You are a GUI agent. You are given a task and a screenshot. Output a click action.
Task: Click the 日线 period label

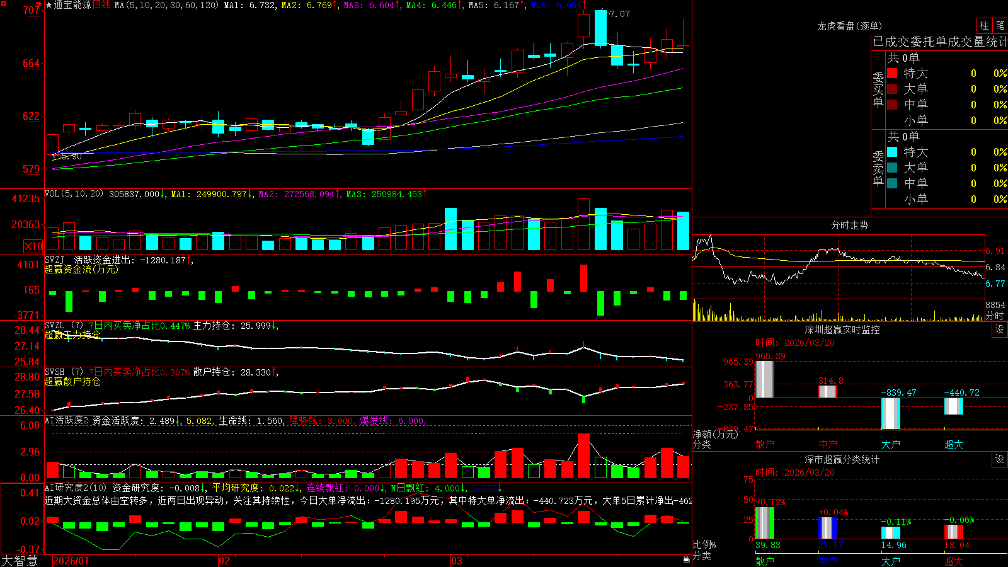pos(102,5)
